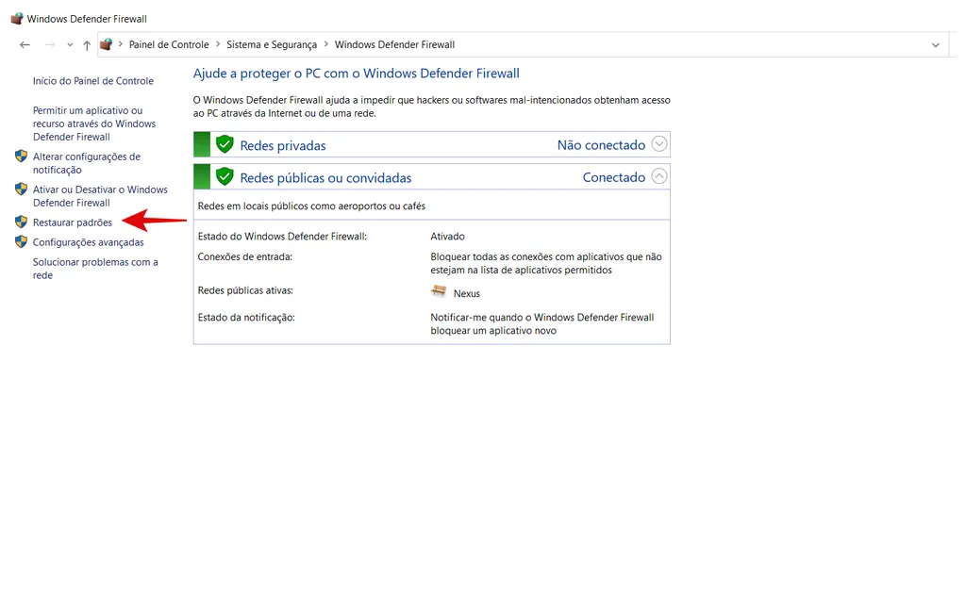The height and width of the screenshot is (610, 966).
Task: Click shield icon beside Configurações avançadas
Action: tap(21, 241)
